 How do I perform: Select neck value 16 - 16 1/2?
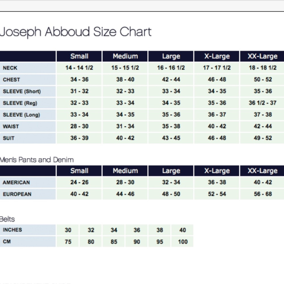(x=171, y=68)
